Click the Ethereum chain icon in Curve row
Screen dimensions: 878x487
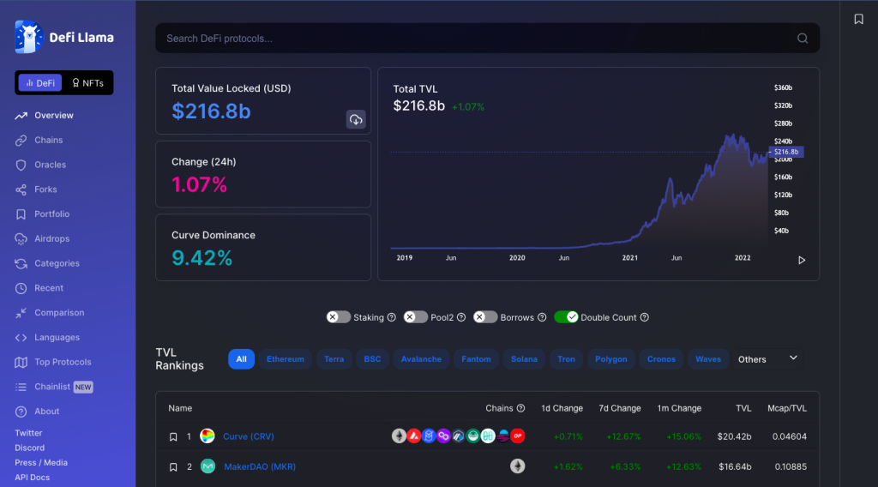[399, 436]
